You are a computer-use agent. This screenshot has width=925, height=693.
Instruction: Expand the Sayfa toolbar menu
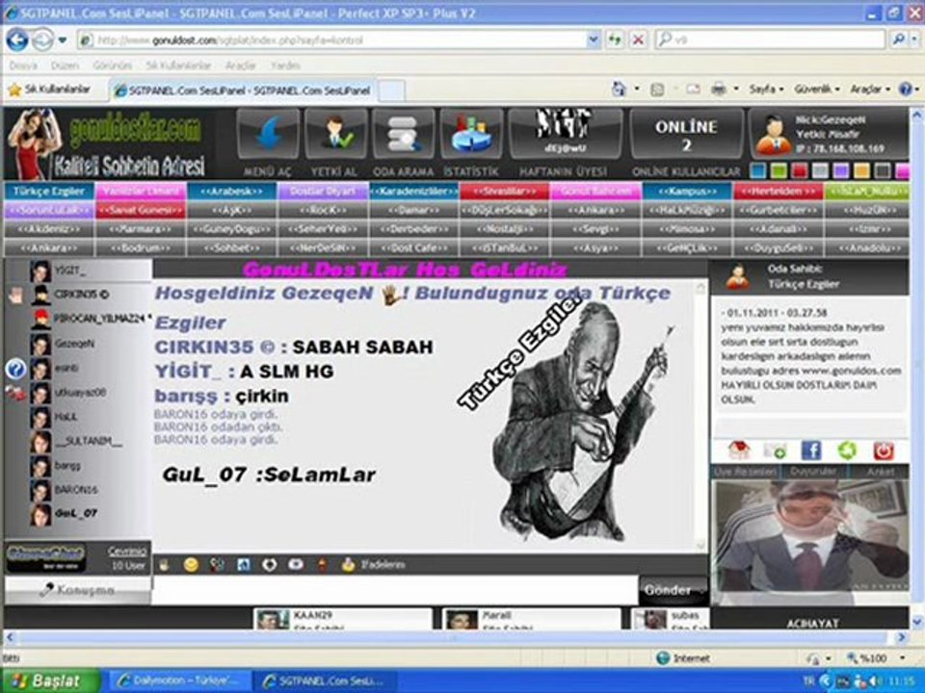(766, 90)
